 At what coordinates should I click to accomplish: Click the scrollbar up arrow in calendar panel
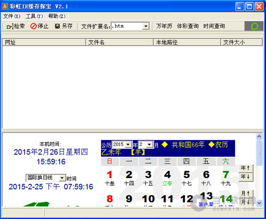260,137
